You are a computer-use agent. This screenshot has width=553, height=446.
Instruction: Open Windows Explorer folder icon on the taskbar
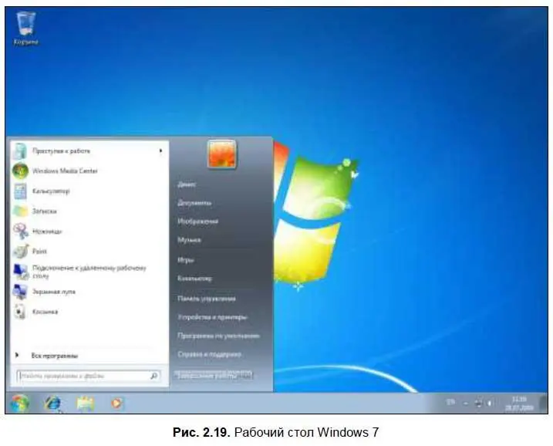[x=86, y=403]
